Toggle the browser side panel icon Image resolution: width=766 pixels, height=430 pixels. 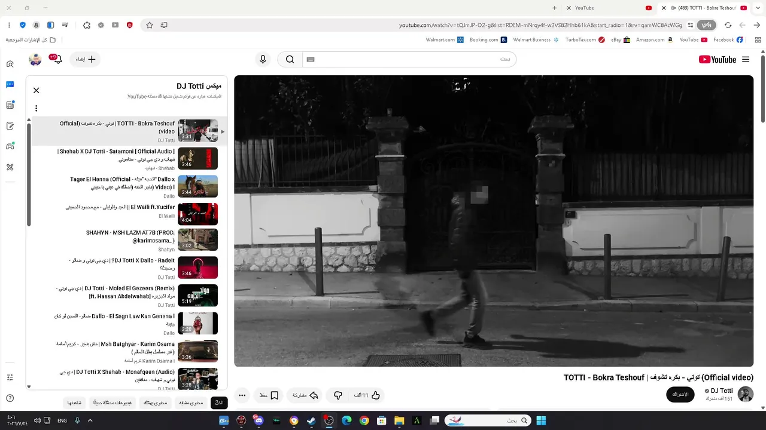pyautogui.click(x=51, y=25)
